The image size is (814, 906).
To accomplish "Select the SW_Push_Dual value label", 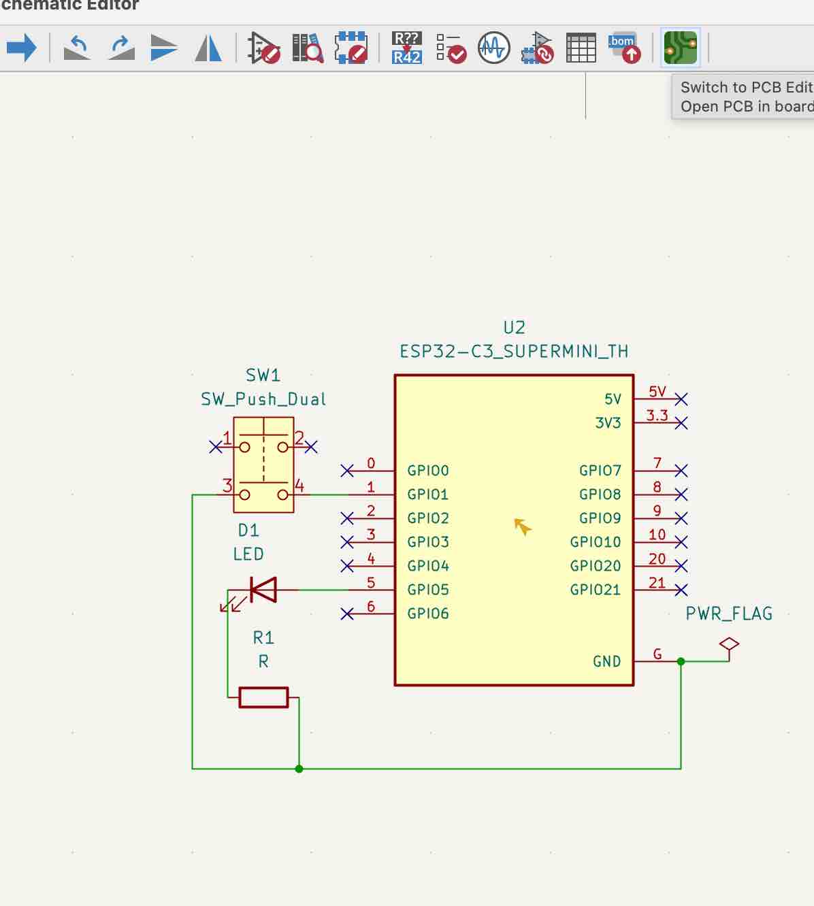I will (263, 399).
